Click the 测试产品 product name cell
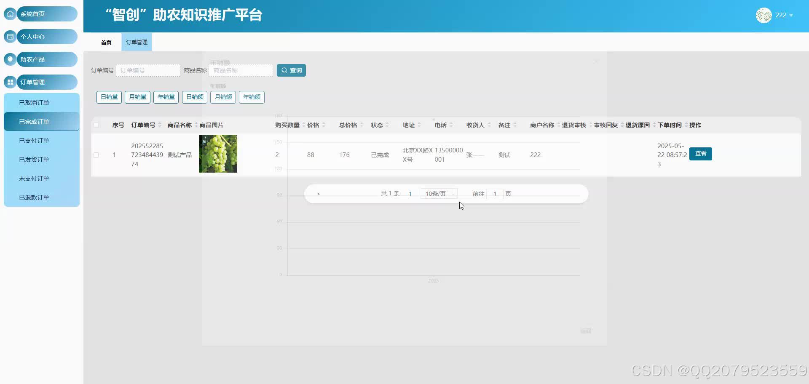 179,155
